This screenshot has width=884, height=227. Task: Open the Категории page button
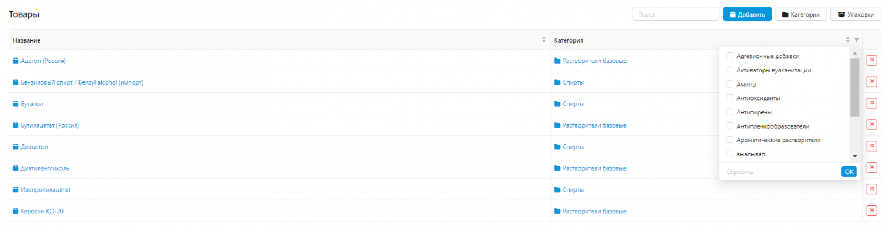coord(801,14)
